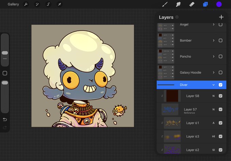
Task: Activate the Selection S-shaped tool
Action: pos(48,4)
